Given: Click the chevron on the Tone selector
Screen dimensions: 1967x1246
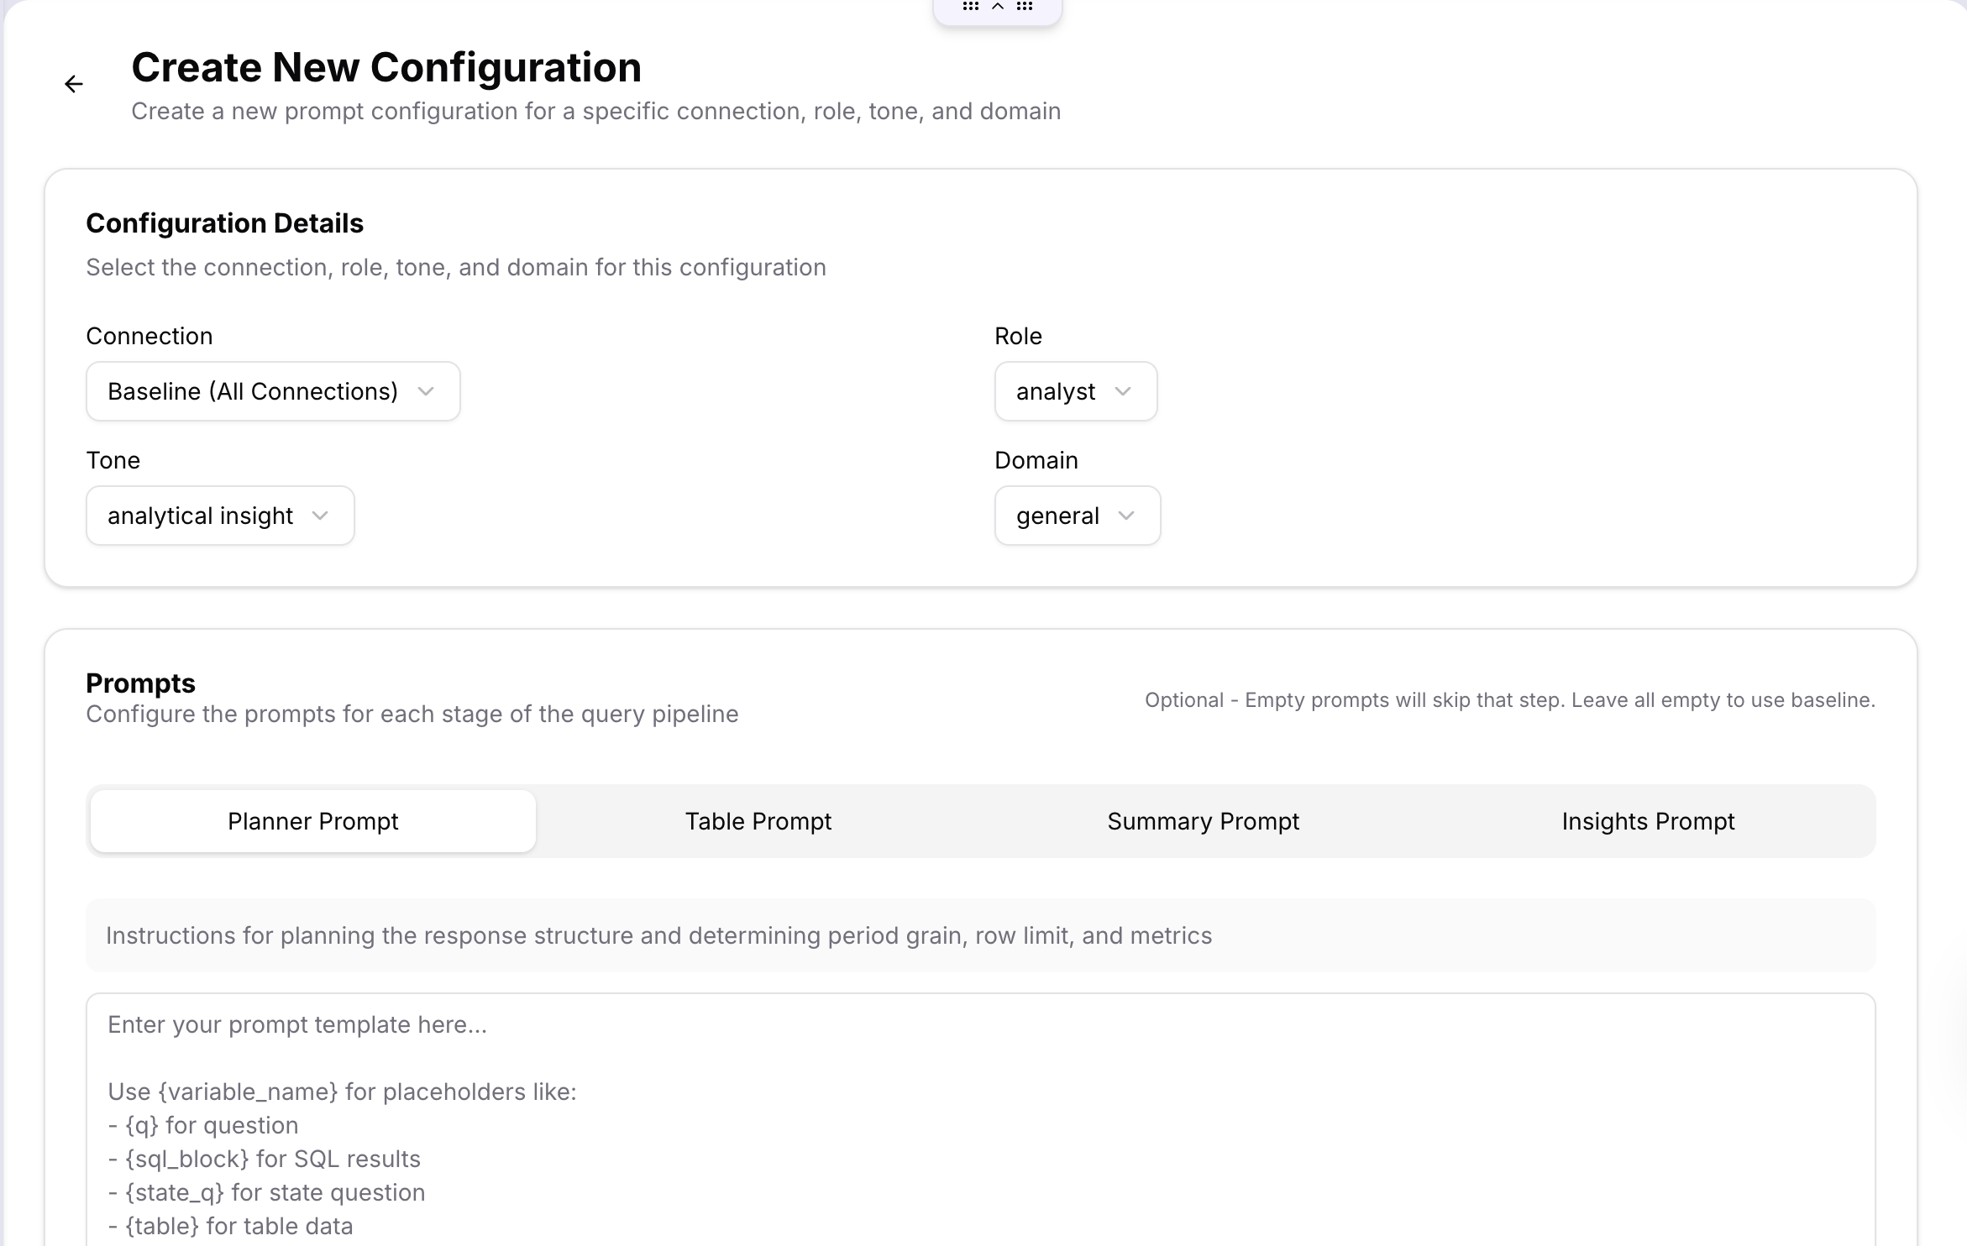Looking at the screenshot, I should click(319, 516).
